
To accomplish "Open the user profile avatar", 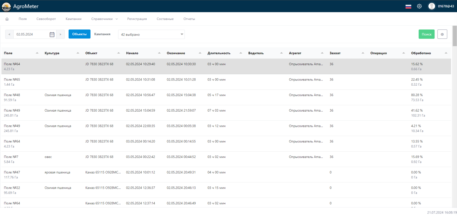I will [x=432, y=6].
